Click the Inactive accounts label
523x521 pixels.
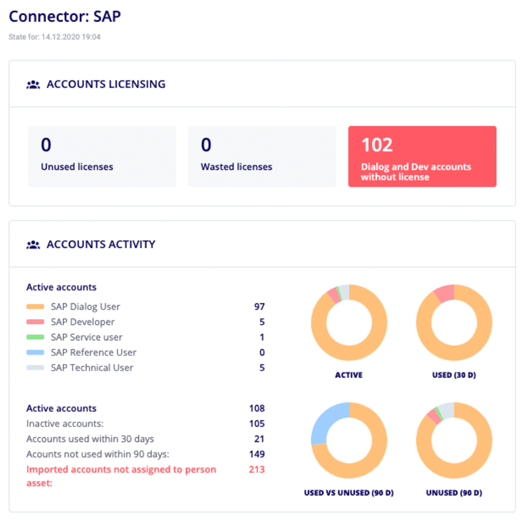[x=65, y=424]
